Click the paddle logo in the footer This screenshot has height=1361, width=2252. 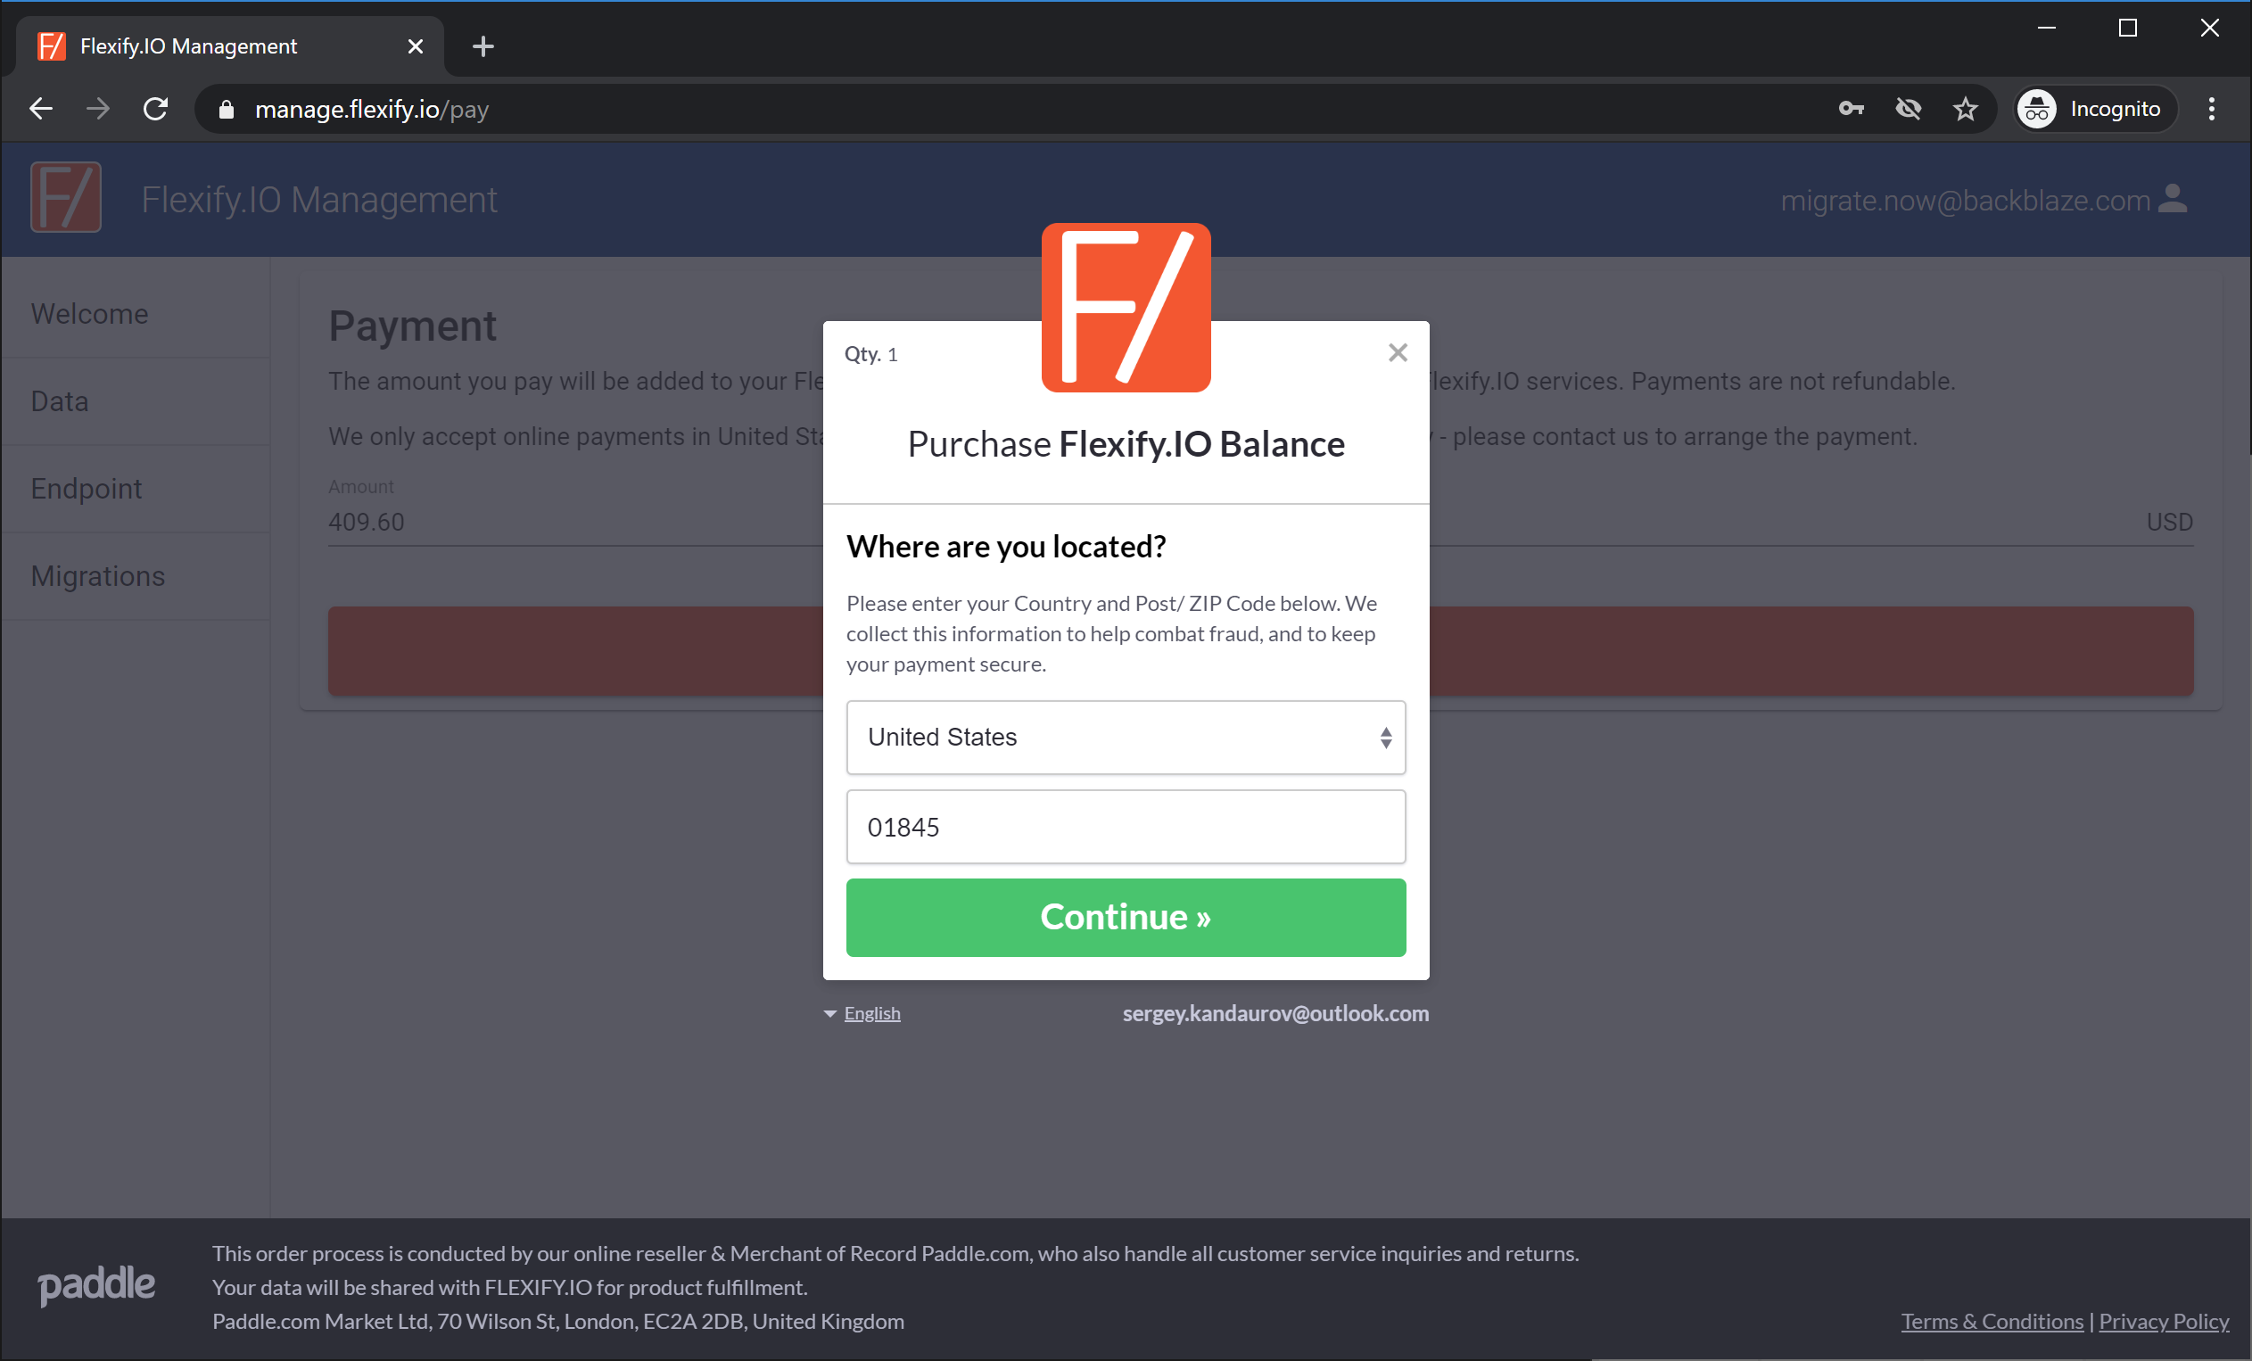point(97,1285)
